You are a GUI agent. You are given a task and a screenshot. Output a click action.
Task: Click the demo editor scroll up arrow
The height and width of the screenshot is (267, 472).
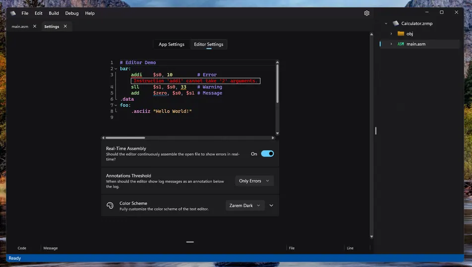click(x=277, y=62)
